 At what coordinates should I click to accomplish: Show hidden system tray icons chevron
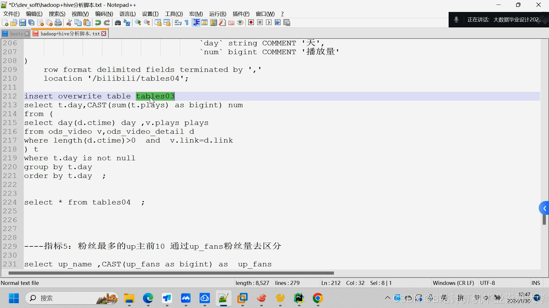pos(387,298)
